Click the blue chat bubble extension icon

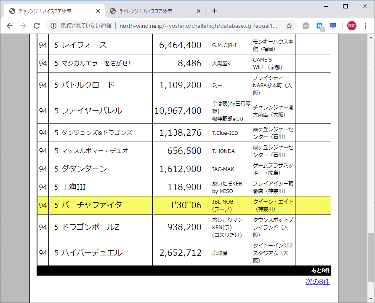click(x=332, y=26)
